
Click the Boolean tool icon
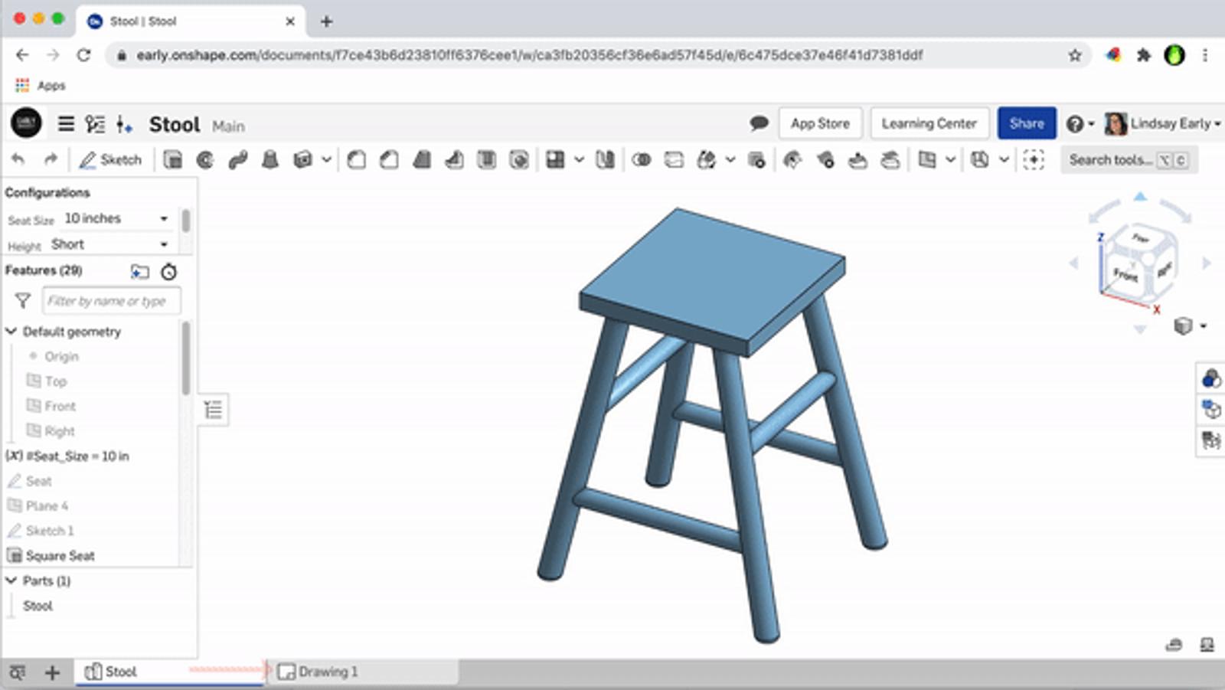point(642,160)
